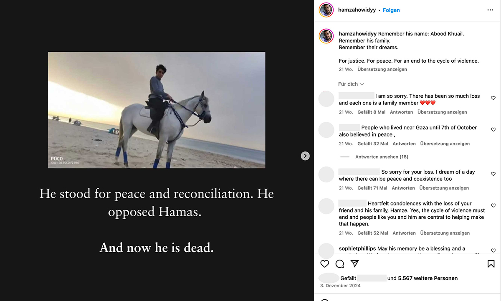501x301 pixels.
Task: Open the comment bubble icon
Action: coord(340,263)
